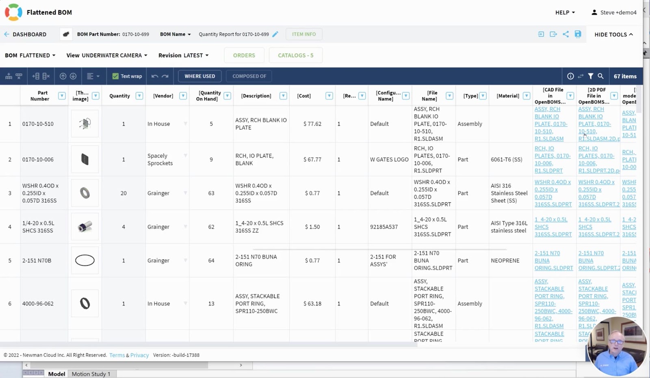
Task: Toggle the Text wrap checkbox
Action: click(115, 76)
